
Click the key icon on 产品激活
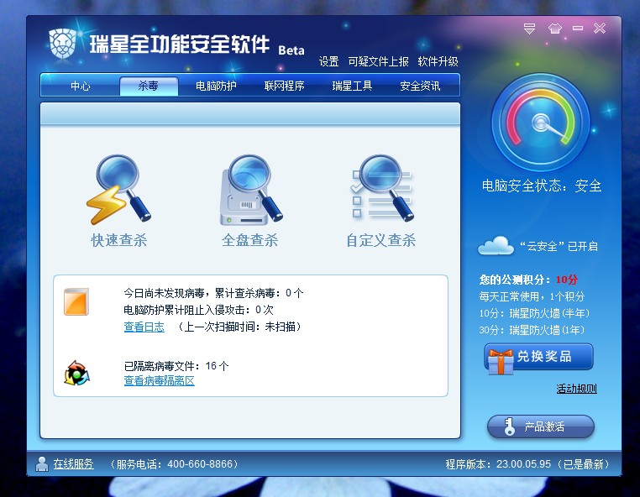point(509,426)
